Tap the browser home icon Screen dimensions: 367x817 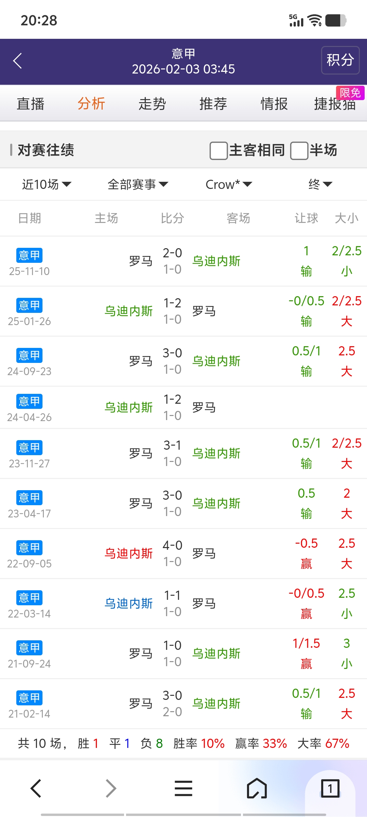257,788
